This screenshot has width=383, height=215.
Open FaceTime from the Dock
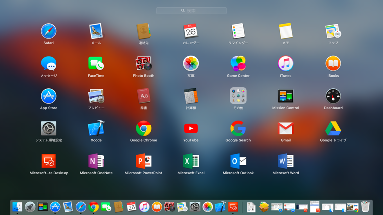point(106,207)
